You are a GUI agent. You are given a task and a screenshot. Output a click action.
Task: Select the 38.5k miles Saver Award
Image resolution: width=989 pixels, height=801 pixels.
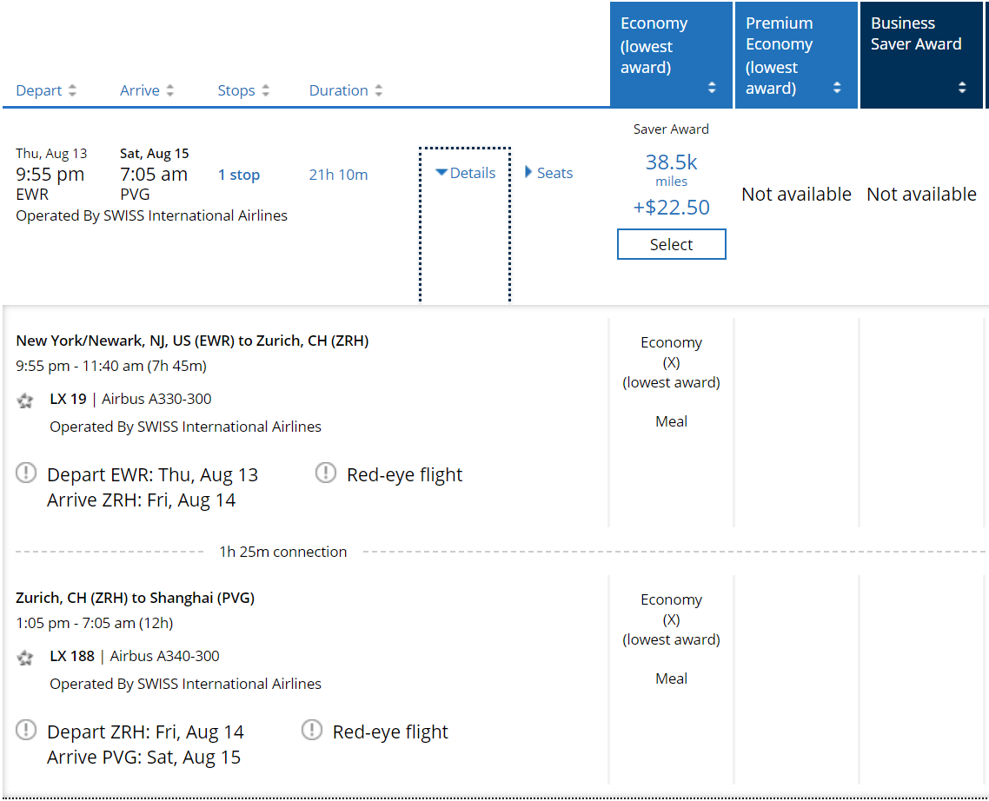671,244
